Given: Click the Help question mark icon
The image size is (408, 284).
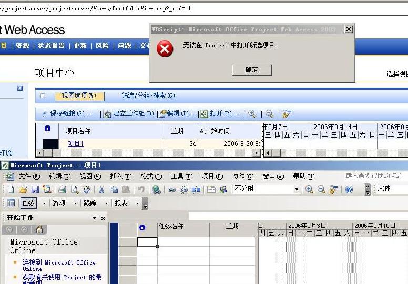Looking at the screenshot, I should (x=349, y=190).
